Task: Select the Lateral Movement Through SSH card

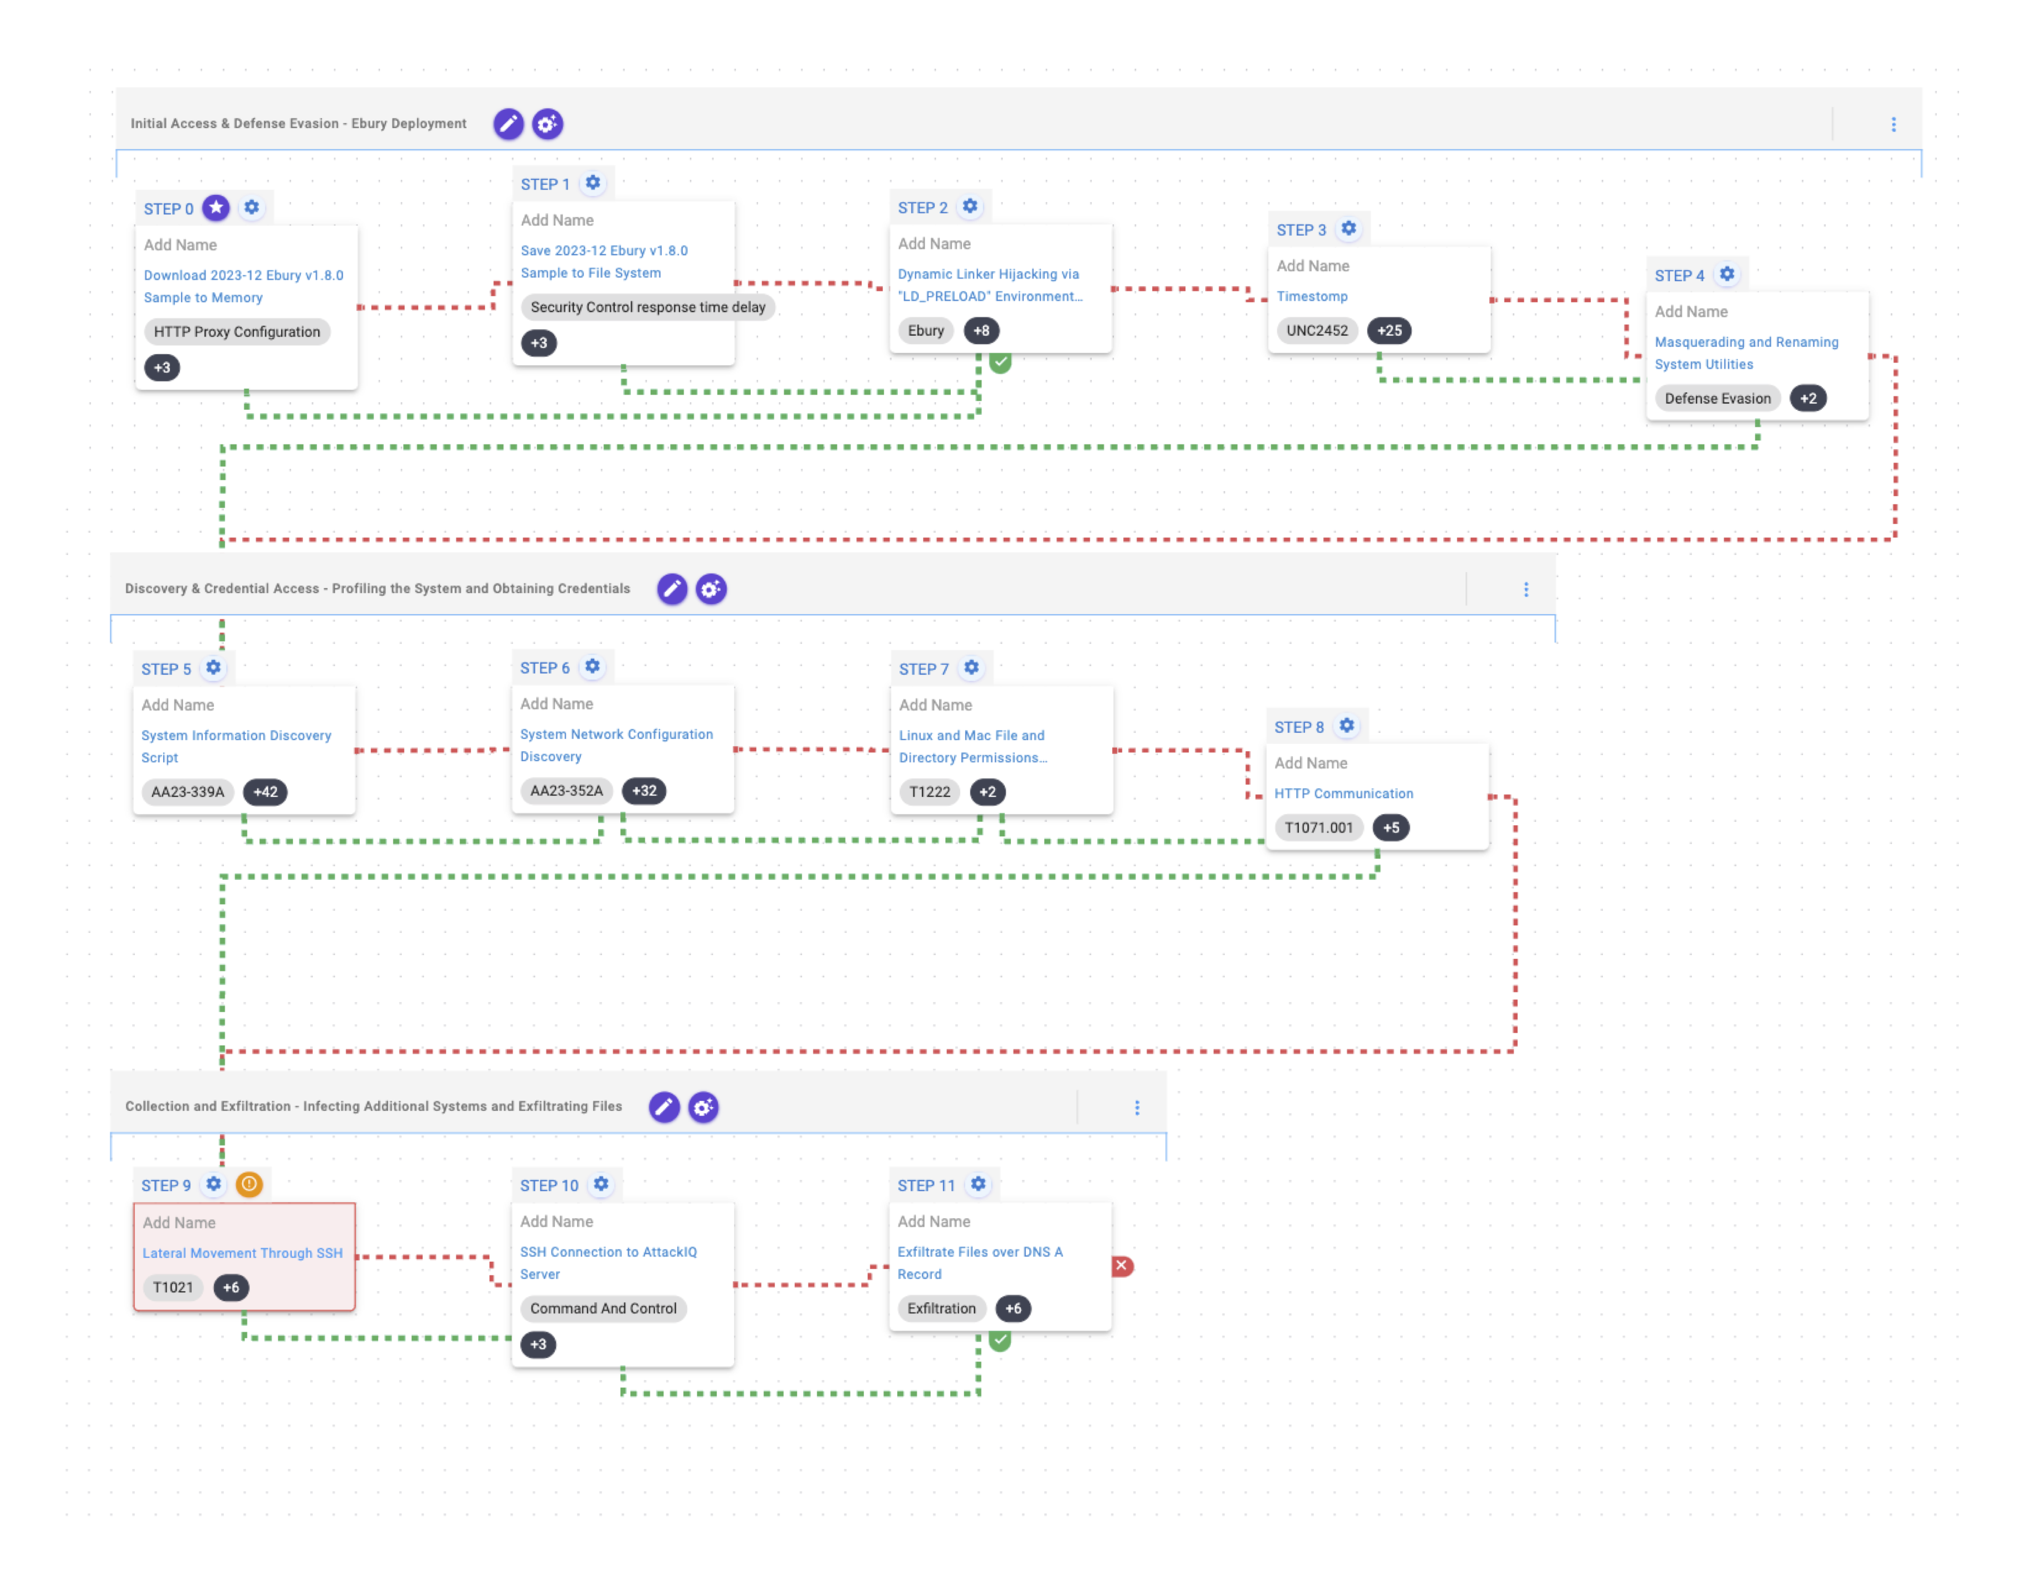Action: click(243, 1256)
